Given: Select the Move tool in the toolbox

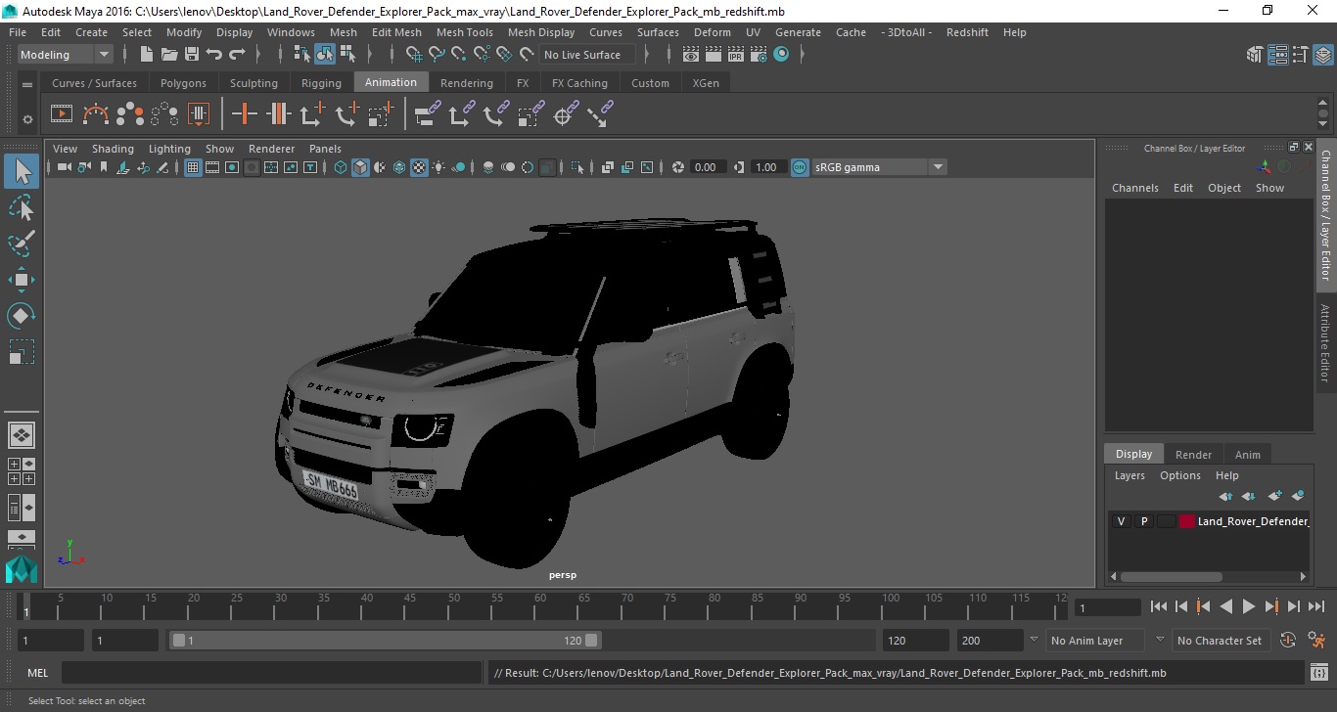Looking at the screenshot, I should click(x=22, y=280).
